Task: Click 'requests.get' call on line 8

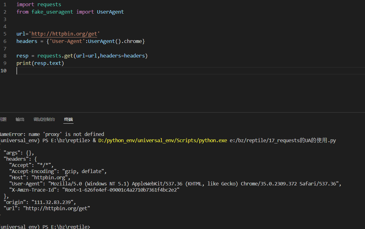Action: tap(55, 56)
